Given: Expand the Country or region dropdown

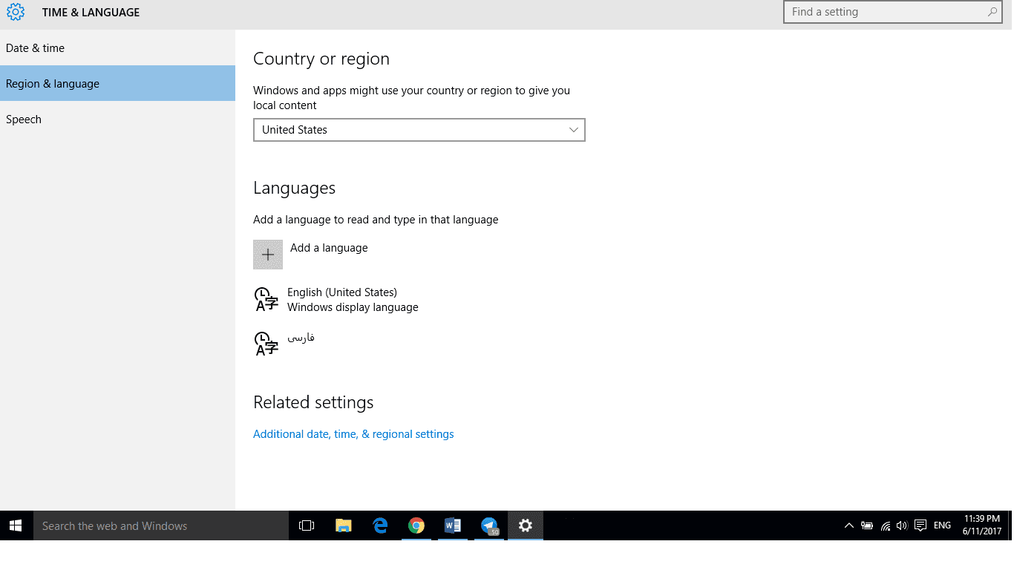Looking at the screenshot, I should 419,130.
